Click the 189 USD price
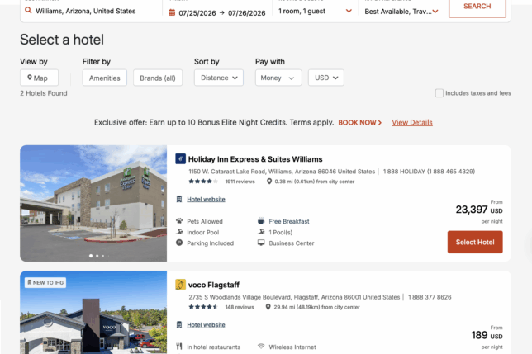The image size is (532, 354). coord(487,335)
